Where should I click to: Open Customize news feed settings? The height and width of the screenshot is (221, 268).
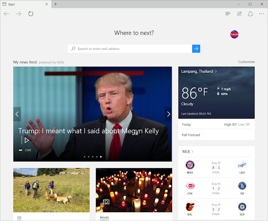pyautogui.click(x=246, y=62)
